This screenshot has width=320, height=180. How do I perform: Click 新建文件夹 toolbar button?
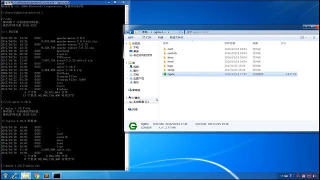(x=176, y=37)
